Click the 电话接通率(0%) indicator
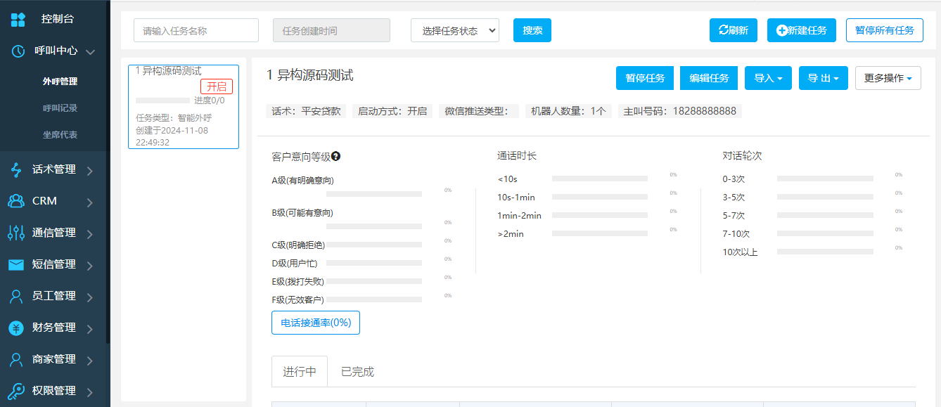The image size is (941, 407). (315, 322)
